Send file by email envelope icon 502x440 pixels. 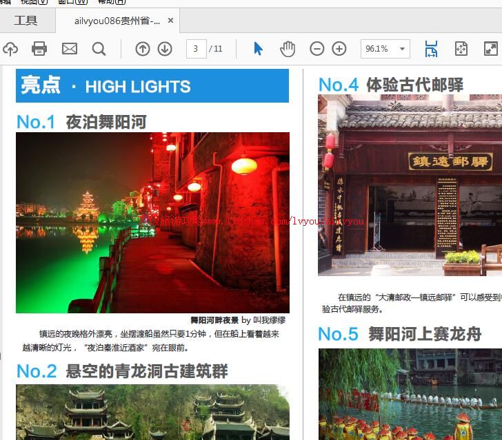(x=70, y=49)
